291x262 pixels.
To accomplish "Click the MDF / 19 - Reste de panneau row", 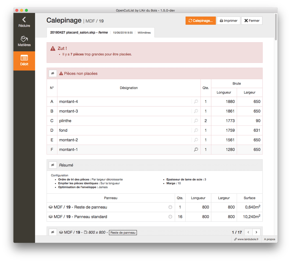I will pyautogui.click(x=154, y=207).
